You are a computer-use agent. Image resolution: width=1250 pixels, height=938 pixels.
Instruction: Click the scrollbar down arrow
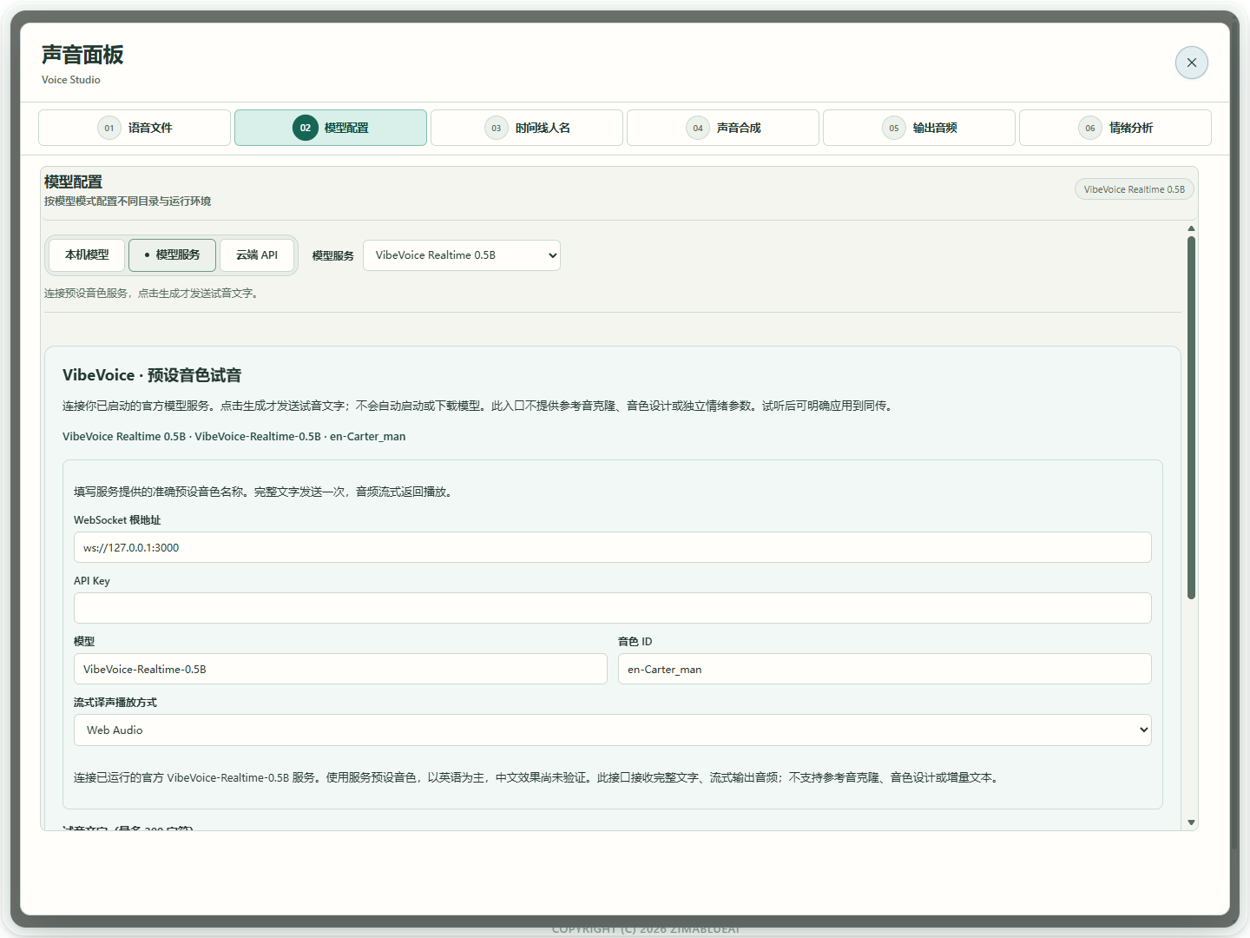click(x=1191, y=822)
